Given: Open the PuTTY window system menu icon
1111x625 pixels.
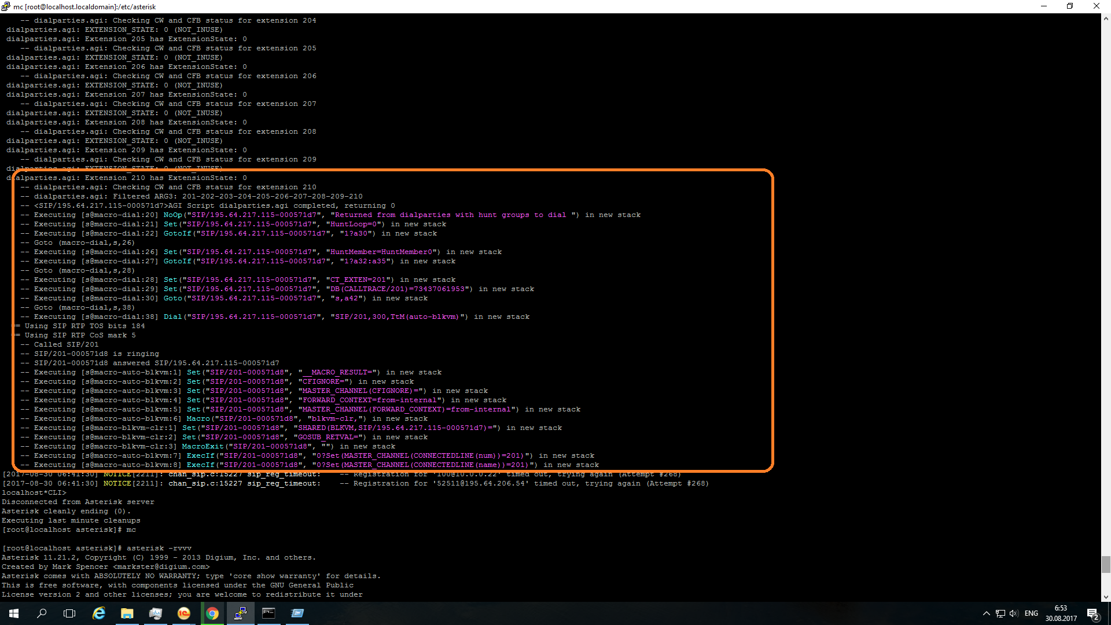Looking at the screenshot, I should click(6, 6).
